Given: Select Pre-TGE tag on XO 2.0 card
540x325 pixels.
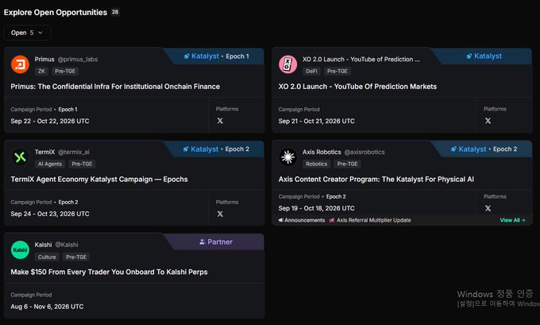Looking at the screenshot, I should coord(337,72).
